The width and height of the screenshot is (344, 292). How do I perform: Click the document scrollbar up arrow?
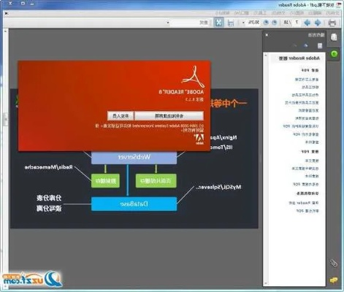pyautogui.click(x=5, y=31)
